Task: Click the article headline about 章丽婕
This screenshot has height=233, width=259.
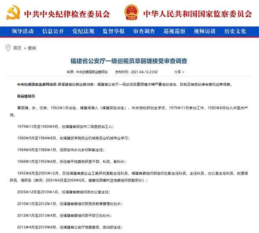Action: click(129, 61)
